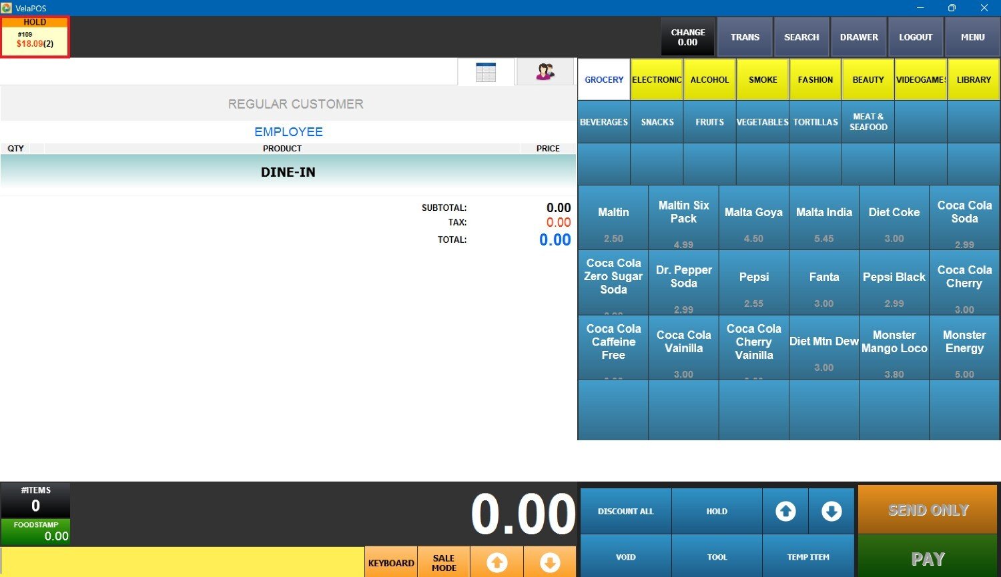Open the MENU in top bar
The width and height of the screenshot is (1001, 577).
[x=972, y=37]
